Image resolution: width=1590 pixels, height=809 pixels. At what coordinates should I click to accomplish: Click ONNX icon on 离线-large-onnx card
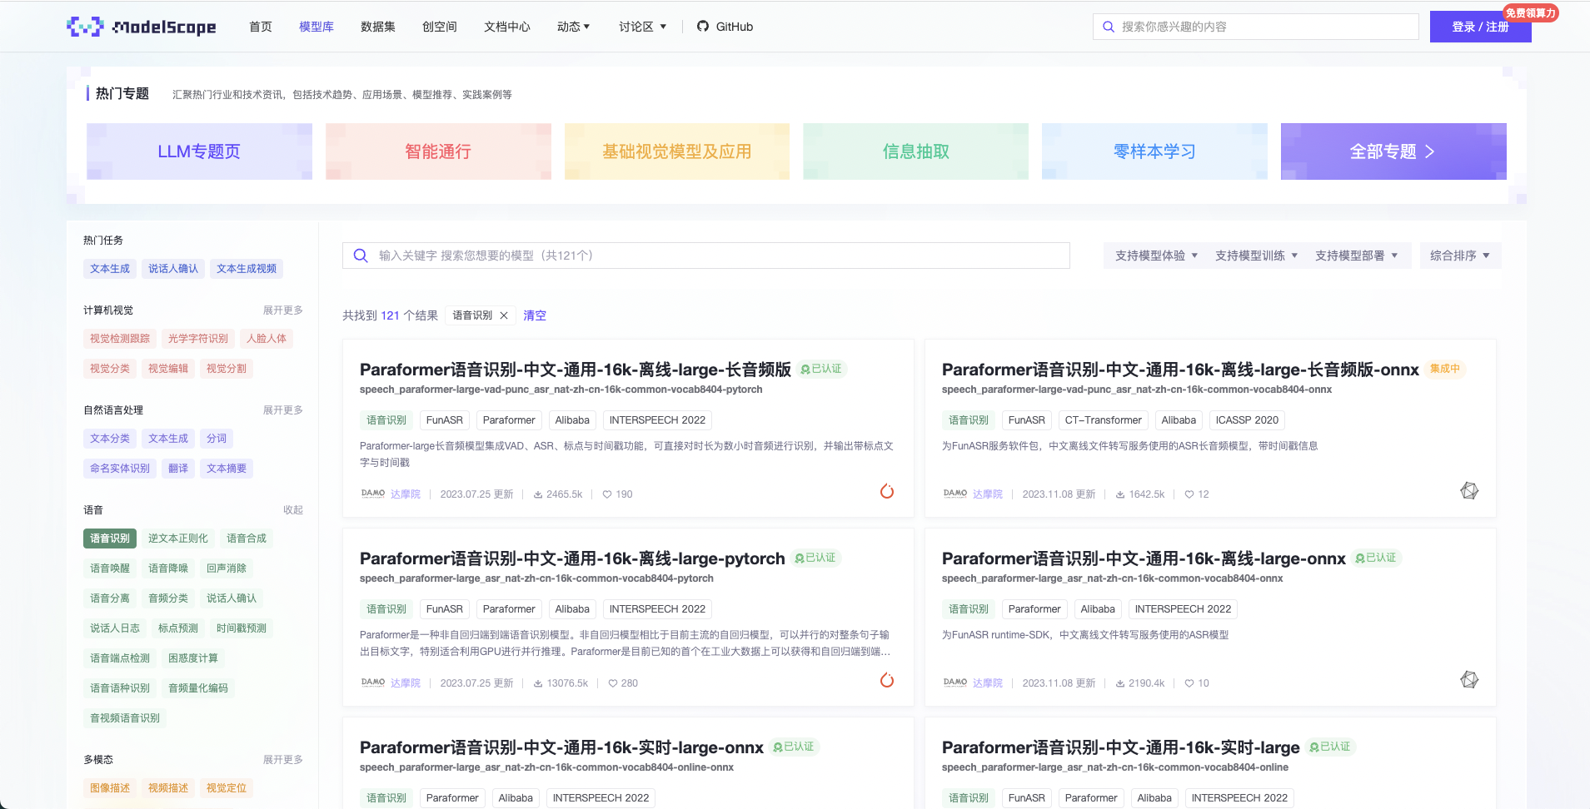pyautogui.click(x=1469, y=680)
